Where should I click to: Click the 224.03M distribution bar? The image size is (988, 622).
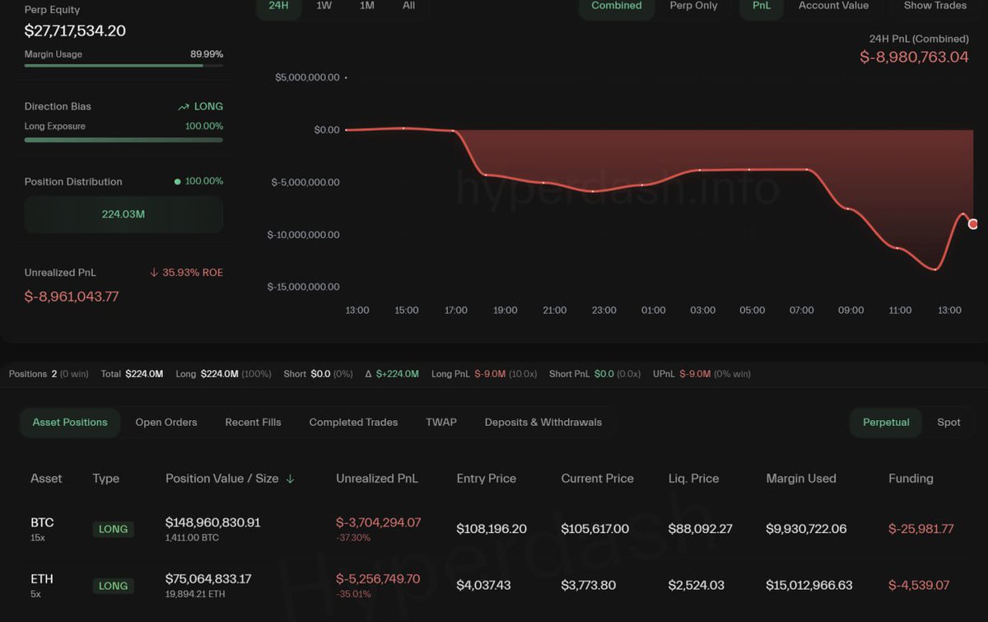(x=123, y=214)
